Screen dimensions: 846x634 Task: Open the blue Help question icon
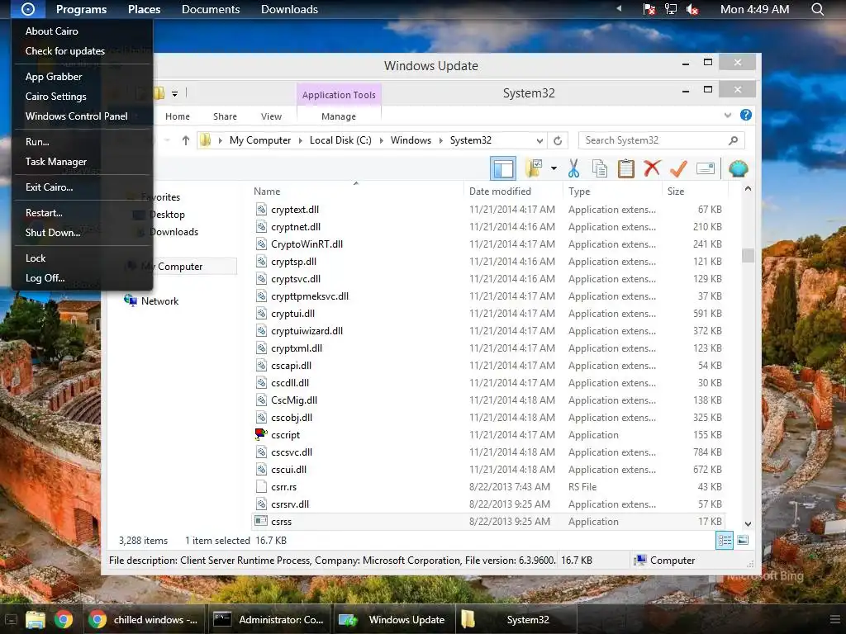[746, 115]
